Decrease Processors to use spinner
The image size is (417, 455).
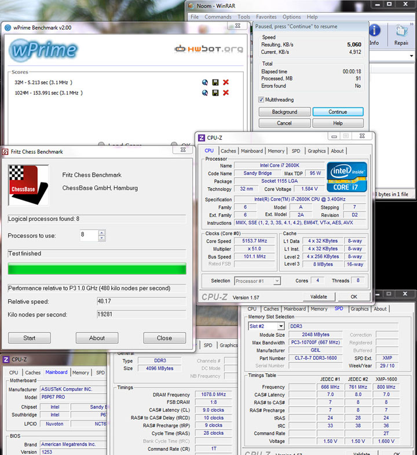pos(101,238)
